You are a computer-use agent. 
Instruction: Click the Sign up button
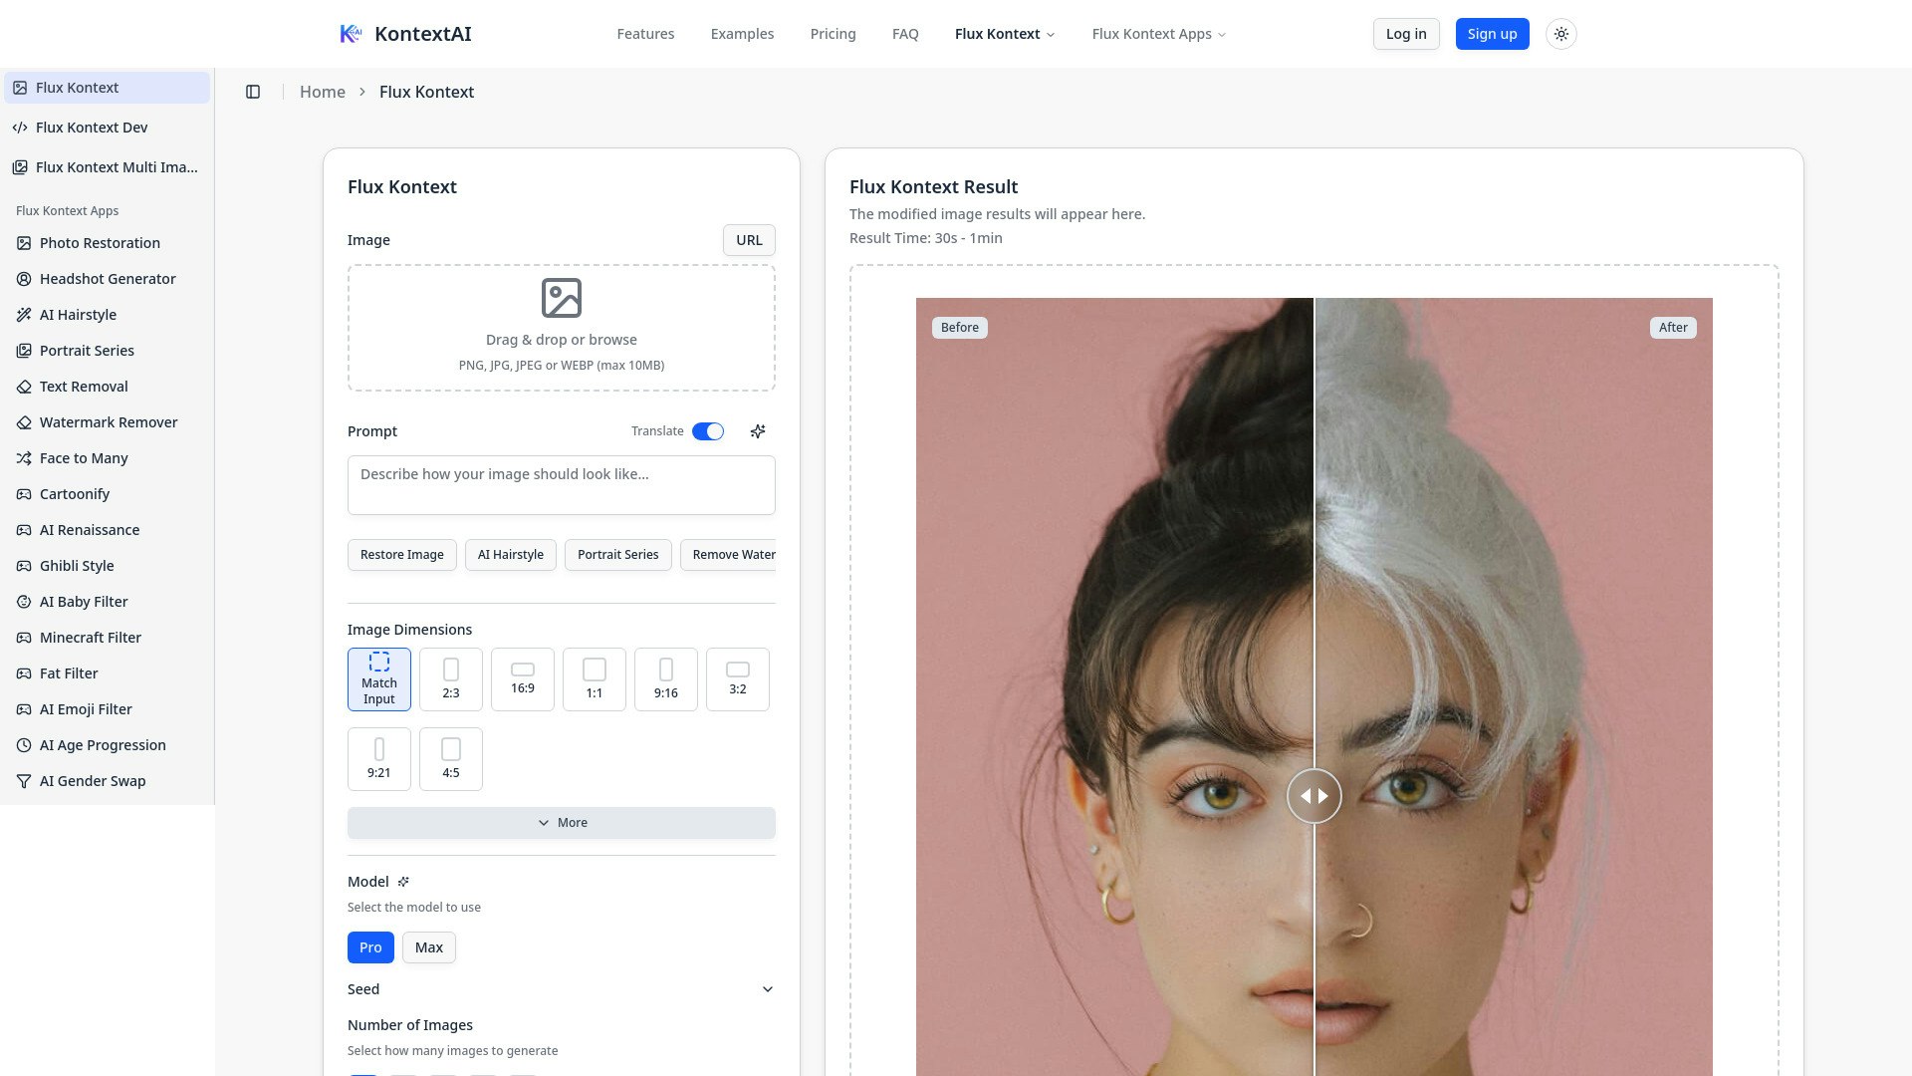pyautogui.click(x=1492, y=34)
